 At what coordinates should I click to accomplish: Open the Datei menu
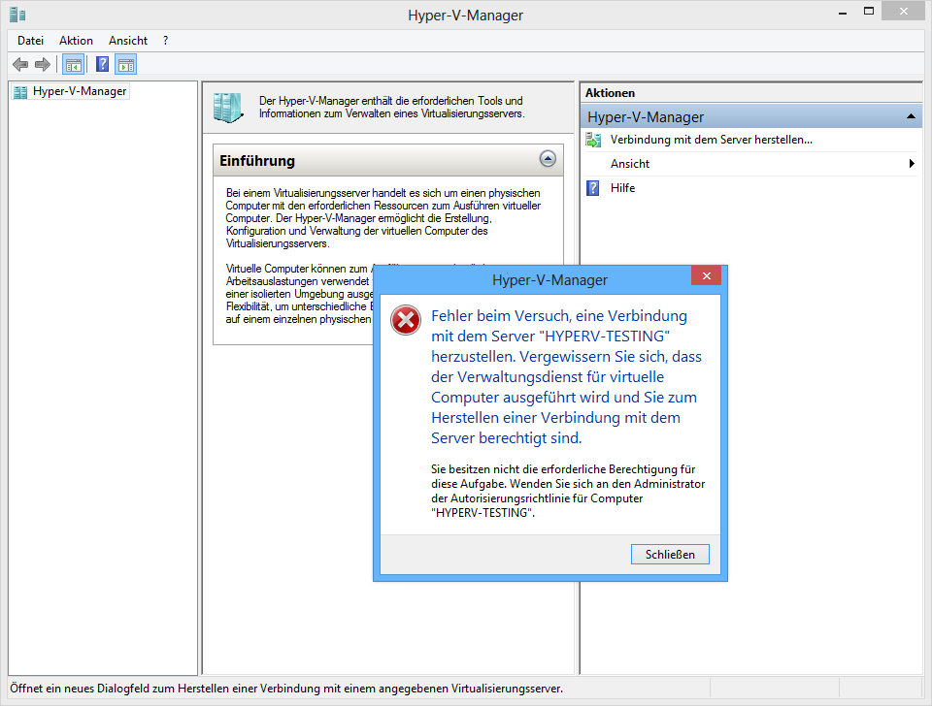click(30, 41)
